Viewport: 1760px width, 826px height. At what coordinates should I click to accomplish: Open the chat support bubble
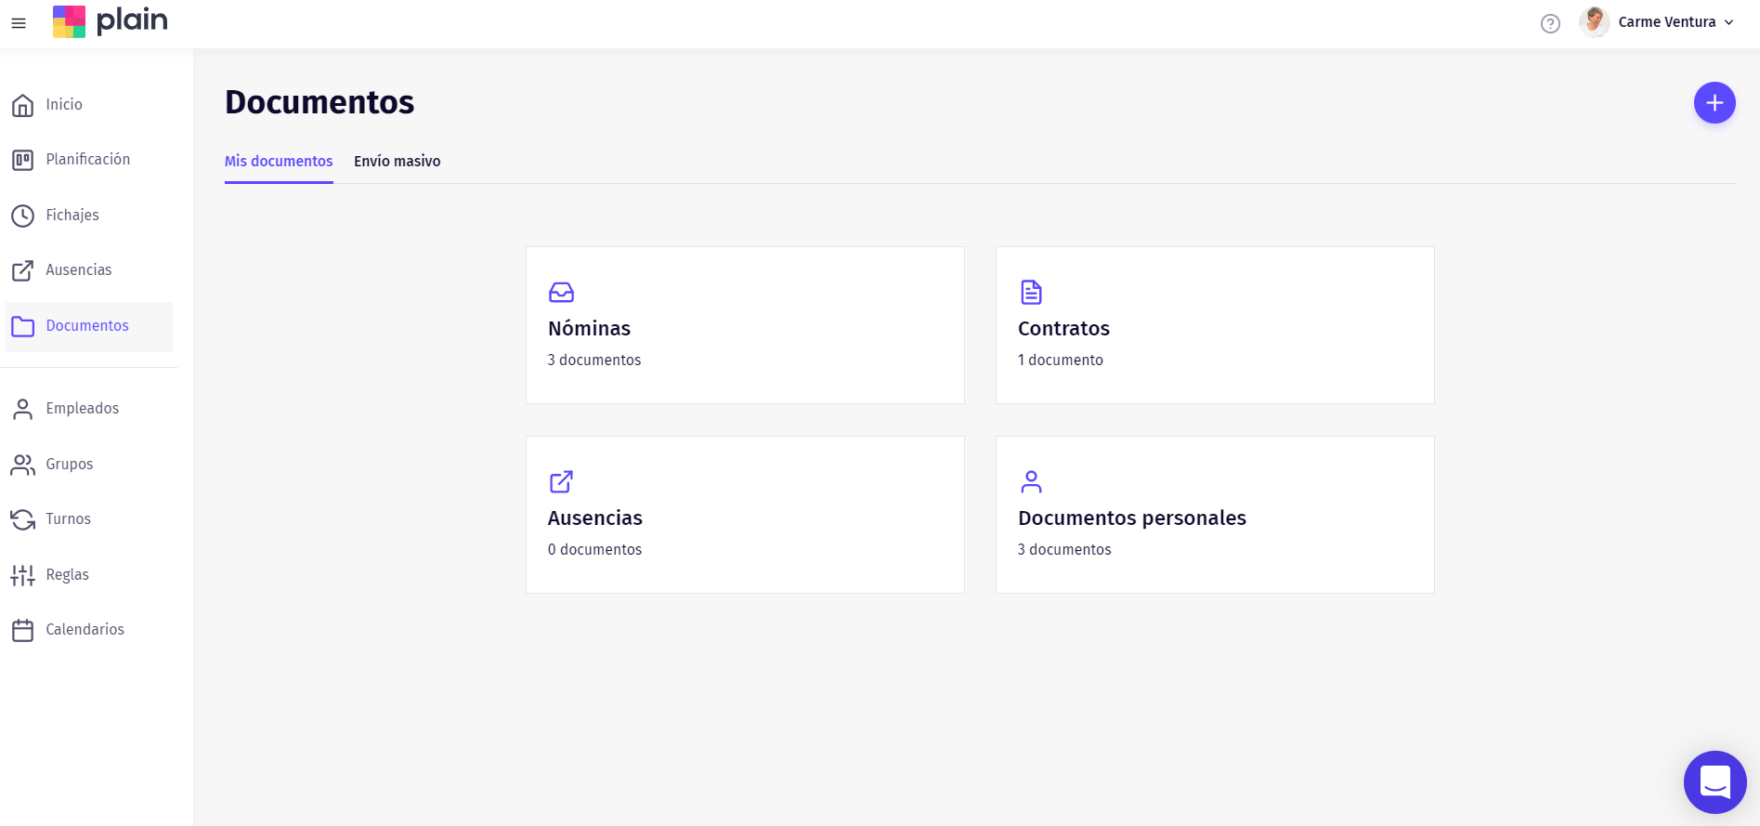(x=1714, y=782)
